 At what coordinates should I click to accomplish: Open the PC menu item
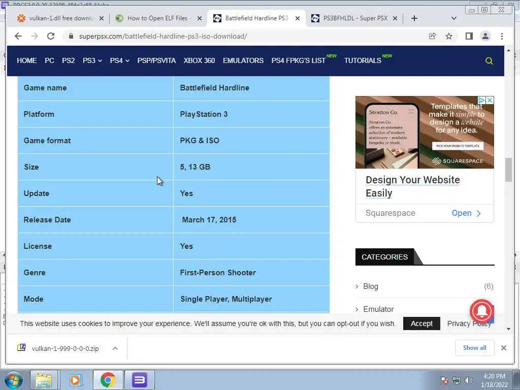tap(49, 61)
